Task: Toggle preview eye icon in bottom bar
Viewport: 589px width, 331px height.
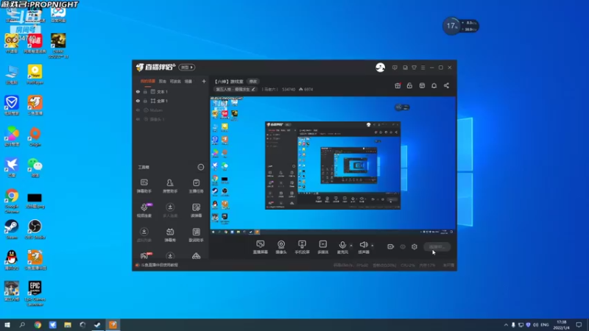Action: click(x=403, y=246)
